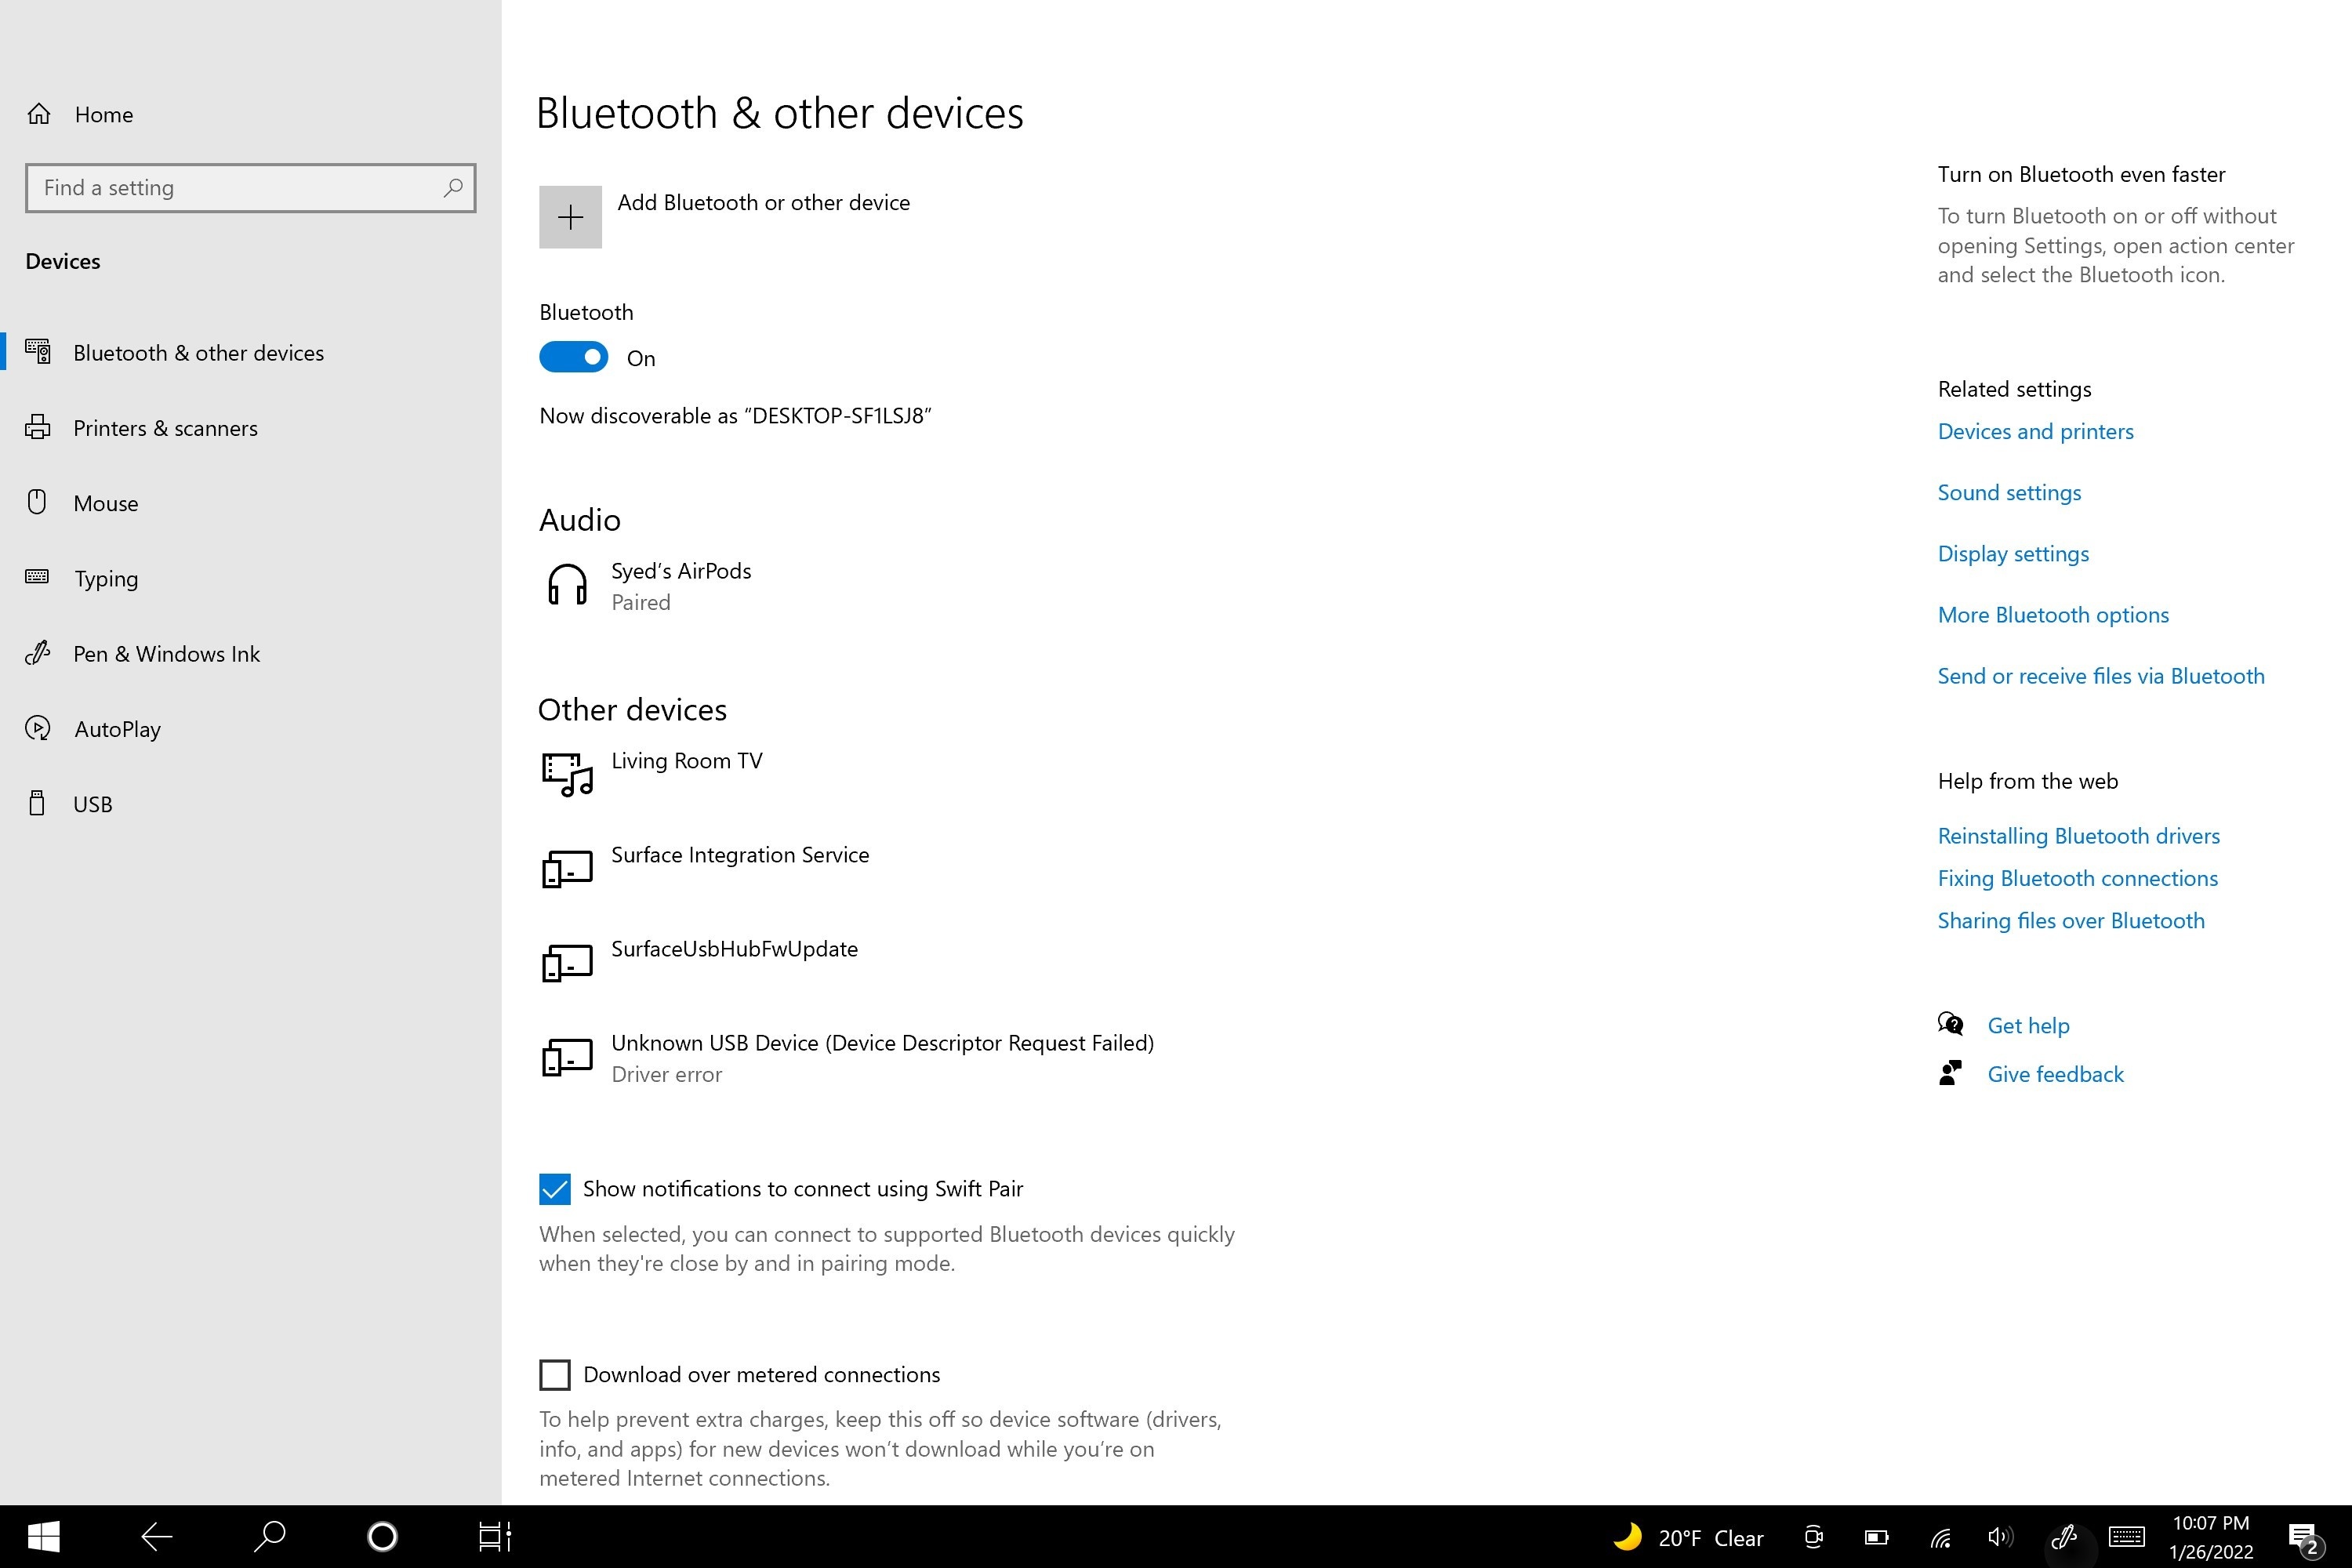
Task: Open the Printers & scanners section
Action: click(165, 428)
